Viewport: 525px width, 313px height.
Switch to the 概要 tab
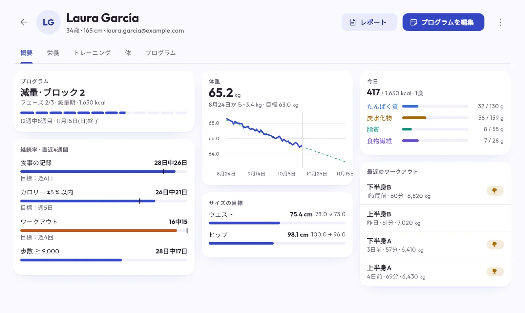[x=27, y=53]
